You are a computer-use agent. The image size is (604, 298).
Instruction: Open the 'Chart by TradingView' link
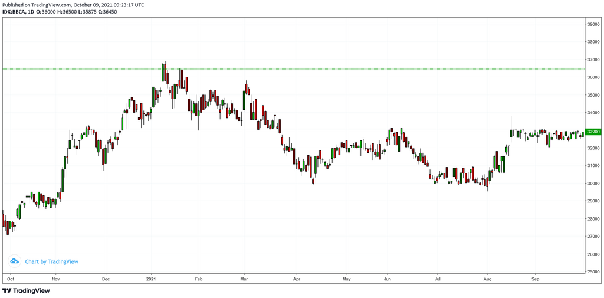tap(51, 261)
